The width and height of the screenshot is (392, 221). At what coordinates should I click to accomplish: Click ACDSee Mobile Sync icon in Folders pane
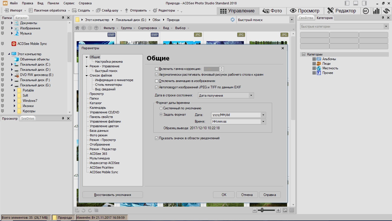14,44
